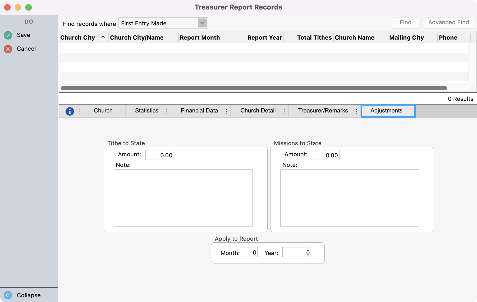Switch to the Church Detail tab
This screenshot has height=302, width=477.
258,111
